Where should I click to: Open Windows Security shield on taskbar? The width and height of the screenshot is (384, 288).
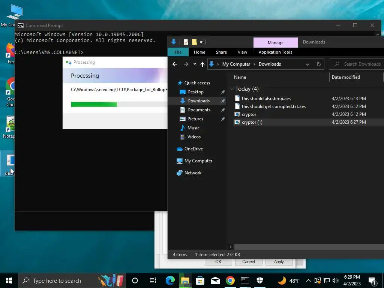coord(260,280)
